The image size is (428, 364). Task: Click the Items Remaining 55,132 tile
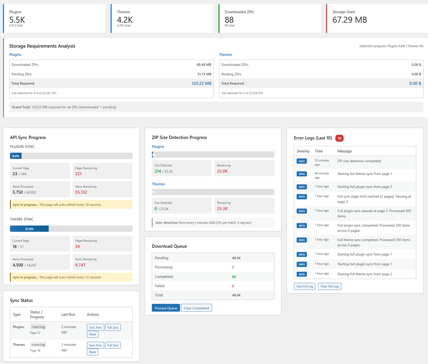103,189
